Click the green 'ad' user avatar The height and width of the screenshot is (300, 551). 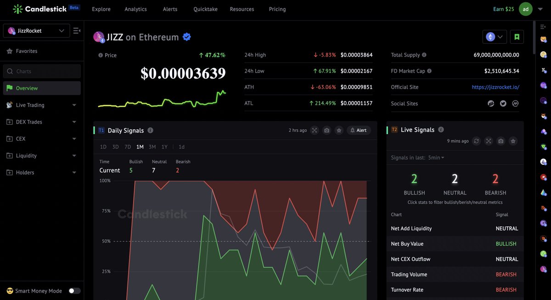pos(526,9)
